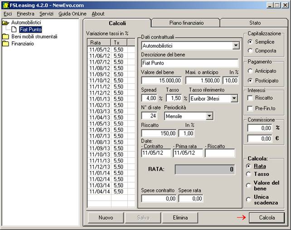The height and width of the screenshot is (230, 291).
Task: Open the Finestra menu
Action: [x=26, y=14]
